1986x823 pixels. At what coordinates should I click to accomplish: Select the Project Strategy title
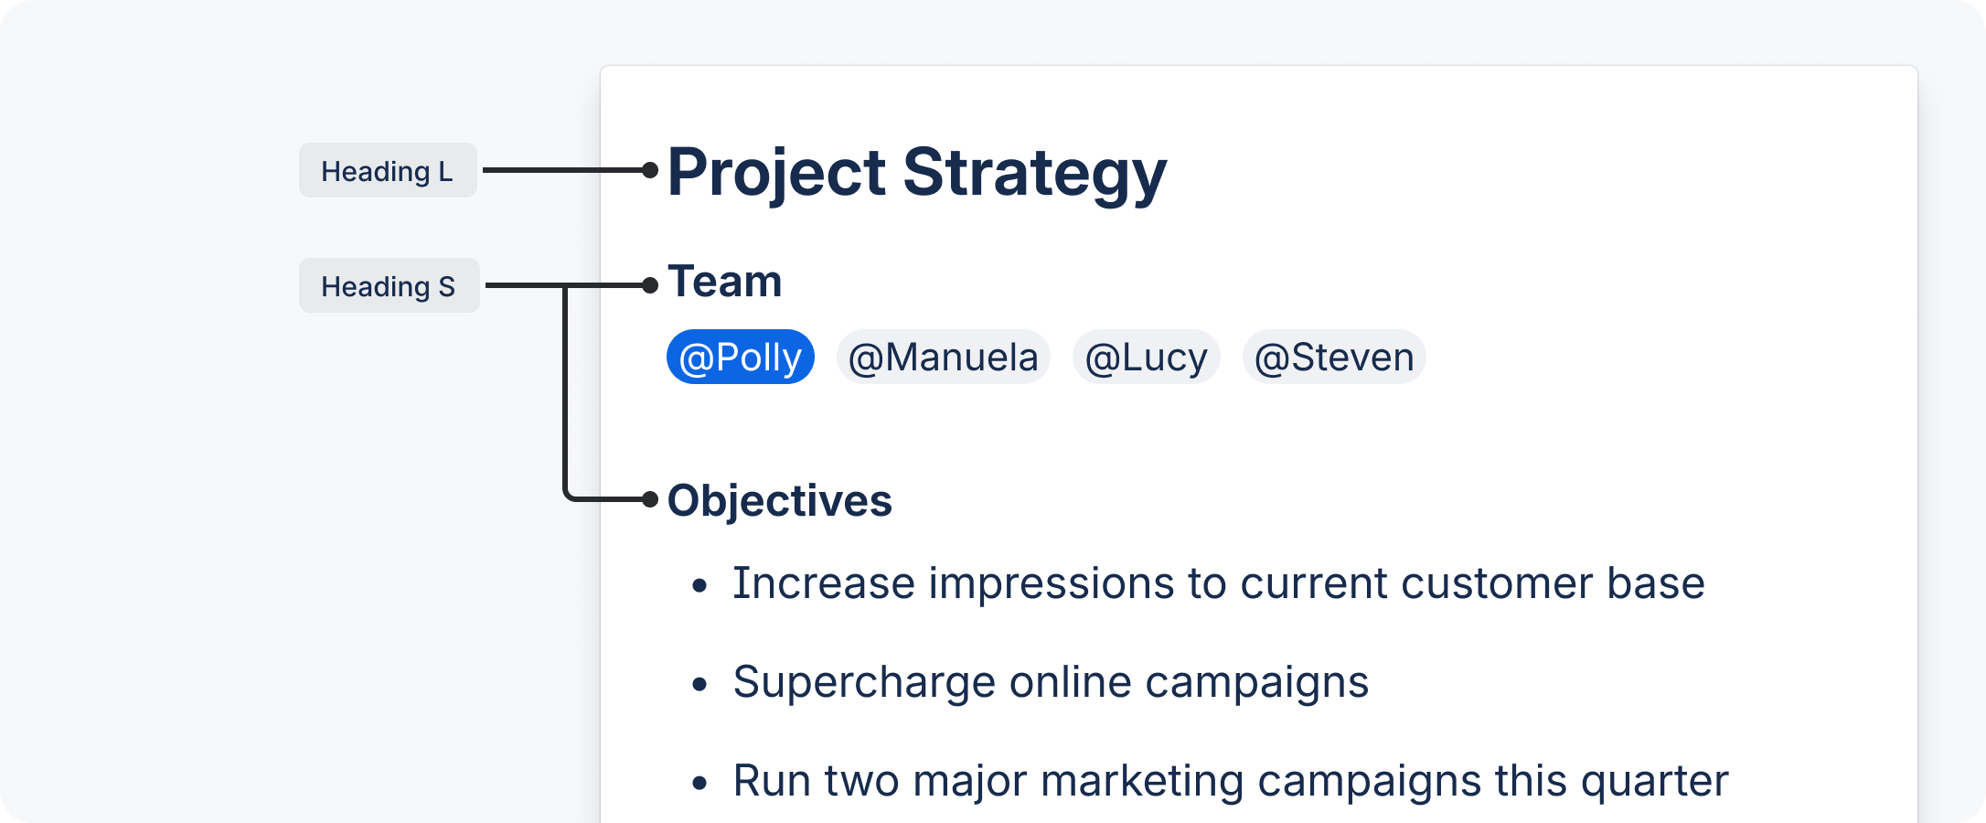tap(917, 173)
